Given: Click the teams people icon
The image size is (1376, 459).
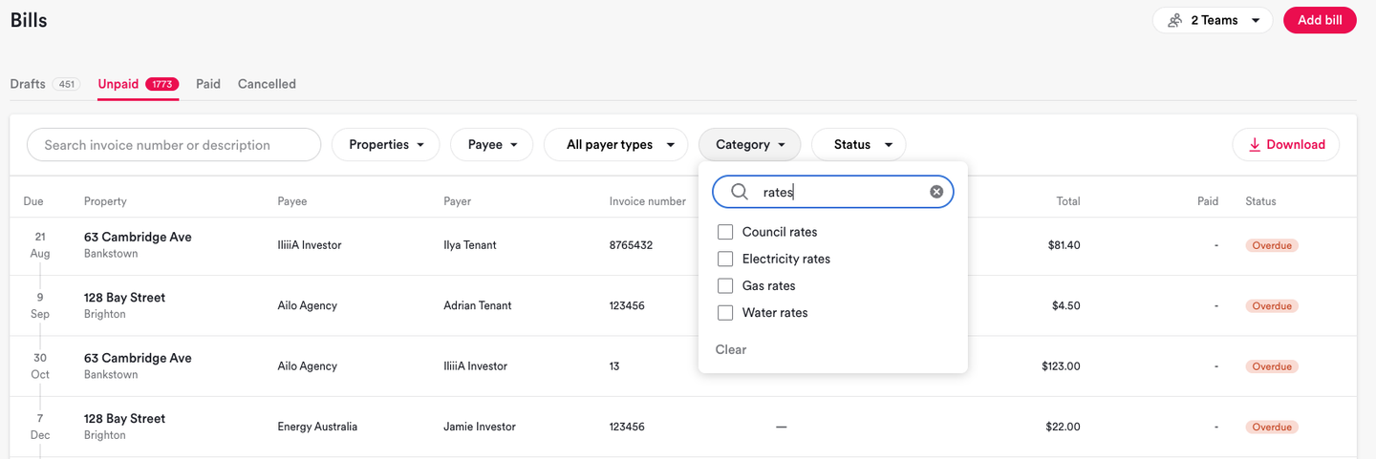Looking at the screenshot, I should (1175, 20).
